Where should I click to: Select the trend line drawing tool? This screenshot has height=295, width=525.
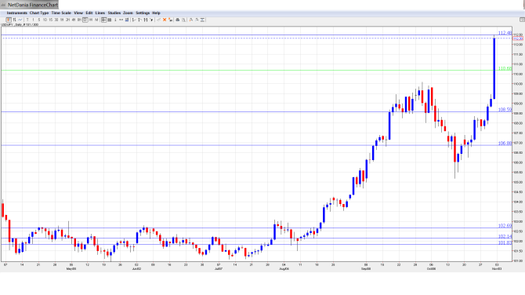tap(134, 20)
